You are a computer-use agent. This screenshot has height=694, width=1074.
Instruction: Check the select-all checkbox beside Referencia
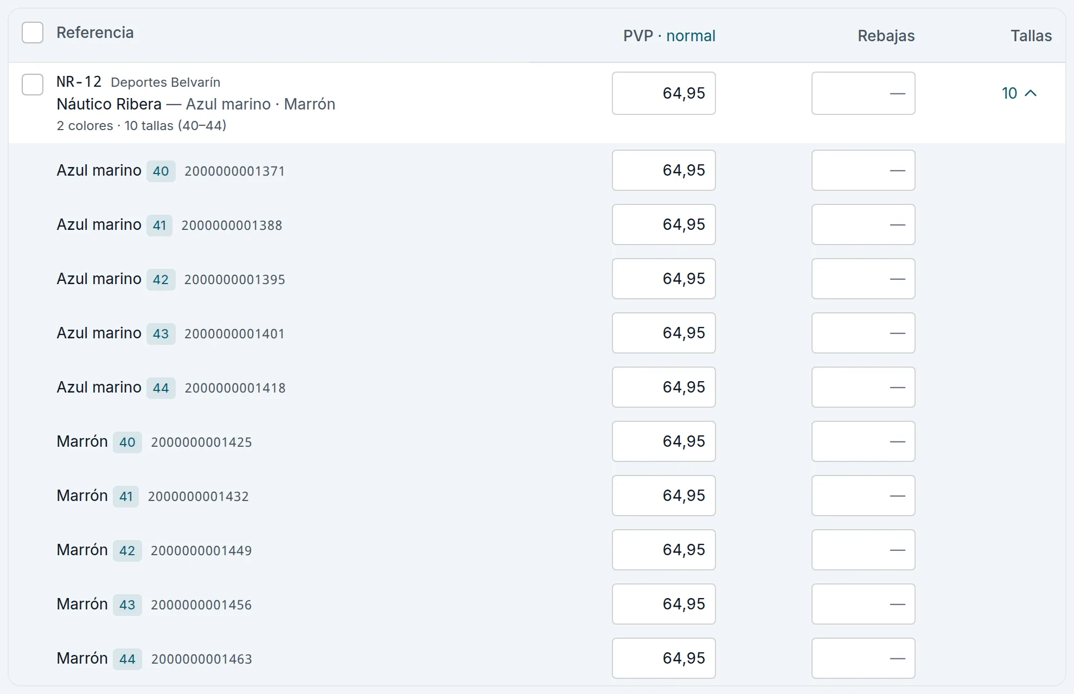pos(33,33)
